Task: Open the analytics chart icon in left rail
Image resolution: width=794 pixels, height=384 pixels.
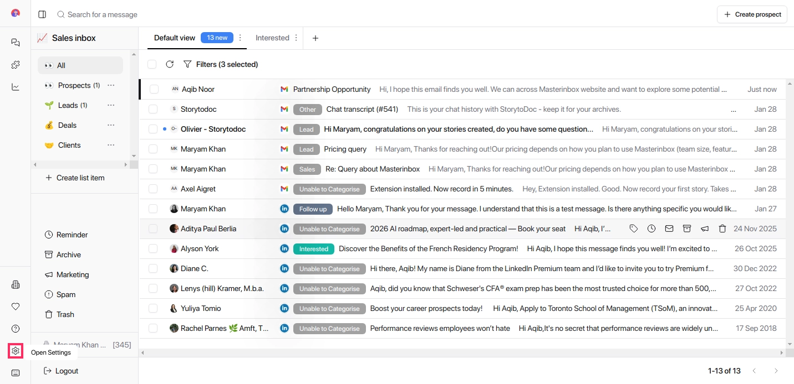Action: pos(16,87)
